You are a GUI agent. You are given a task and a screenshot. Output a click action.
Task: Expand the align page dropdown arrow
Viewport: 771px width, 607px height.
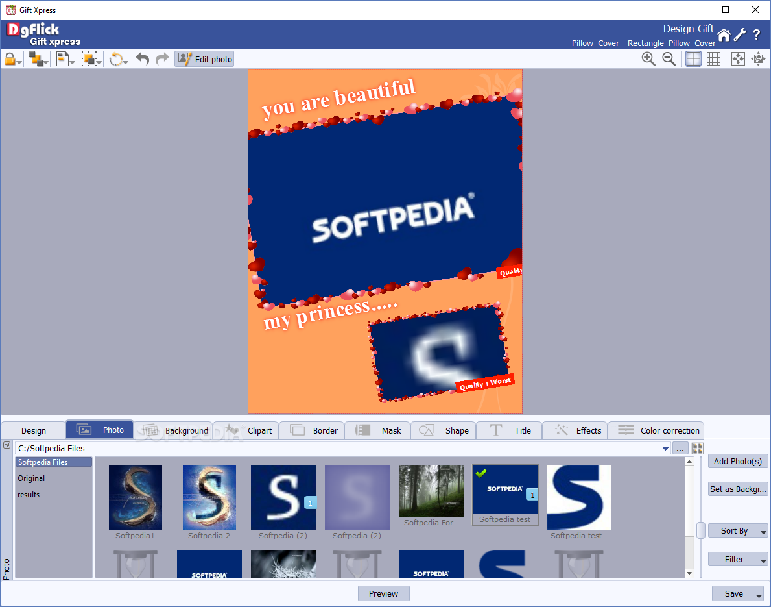tap(72, 62)
